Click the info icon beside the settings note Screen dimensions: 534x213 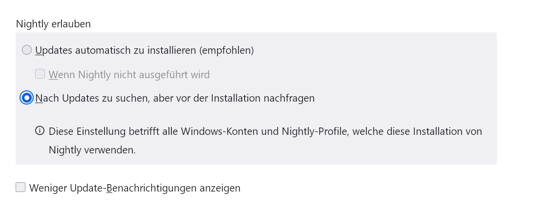(40, 131)
